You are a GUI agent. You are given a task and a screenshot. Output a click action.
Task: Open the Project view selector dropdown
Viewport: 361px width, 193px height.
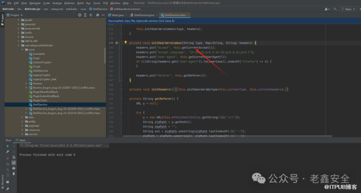click(18, 15)
